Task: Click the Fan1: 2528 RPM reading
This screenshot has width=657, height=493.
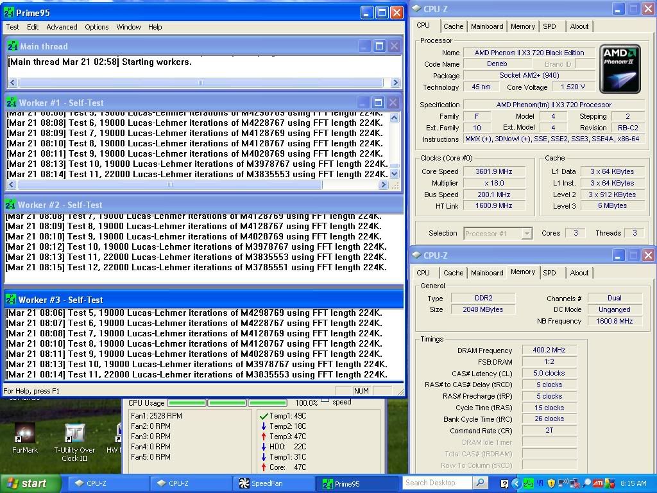Action: coord(157,416)
